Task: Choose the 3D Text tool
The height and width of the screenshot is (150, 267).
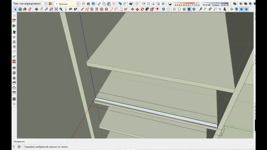Action: (225, 9)
